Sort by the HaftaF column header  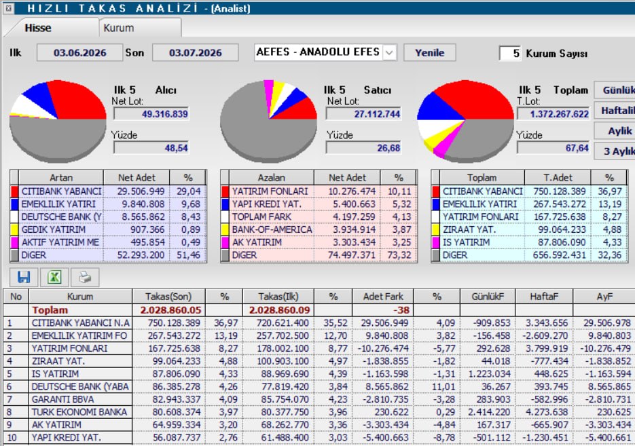pos(544,297)
